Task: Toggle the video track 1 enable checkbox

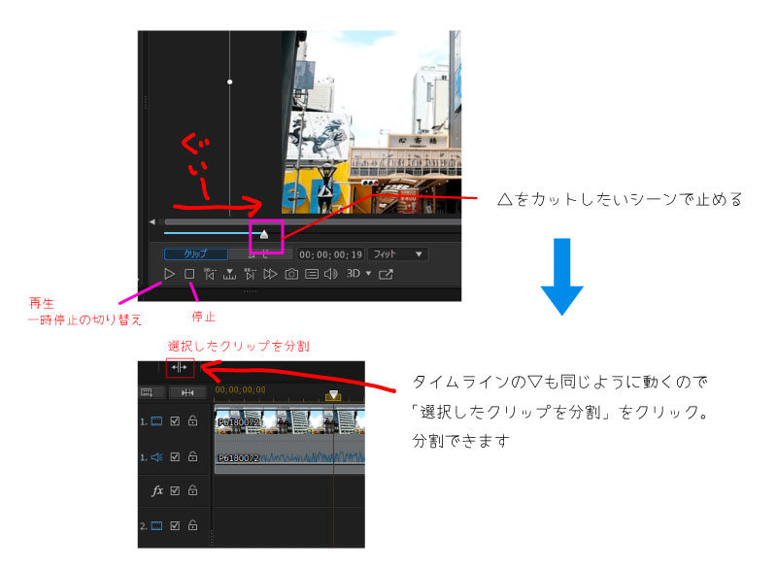Action: 176,422
